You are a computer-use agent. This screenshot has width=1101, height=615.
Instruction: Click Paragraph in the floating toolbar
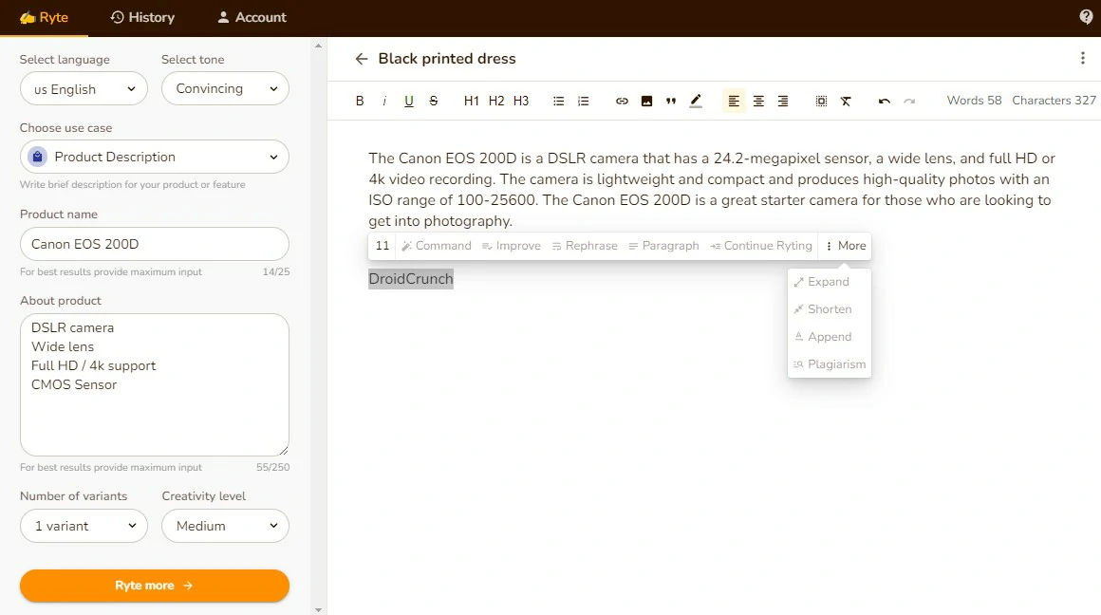tap(663, 246)
